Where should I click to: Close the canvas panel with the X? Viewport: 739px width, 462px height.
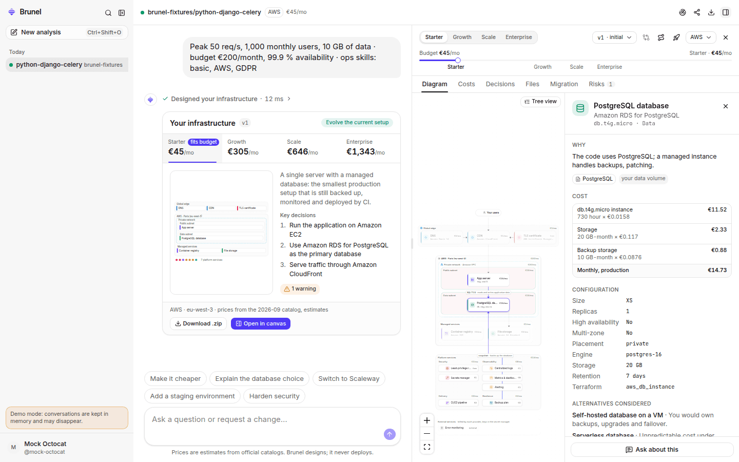726,37
